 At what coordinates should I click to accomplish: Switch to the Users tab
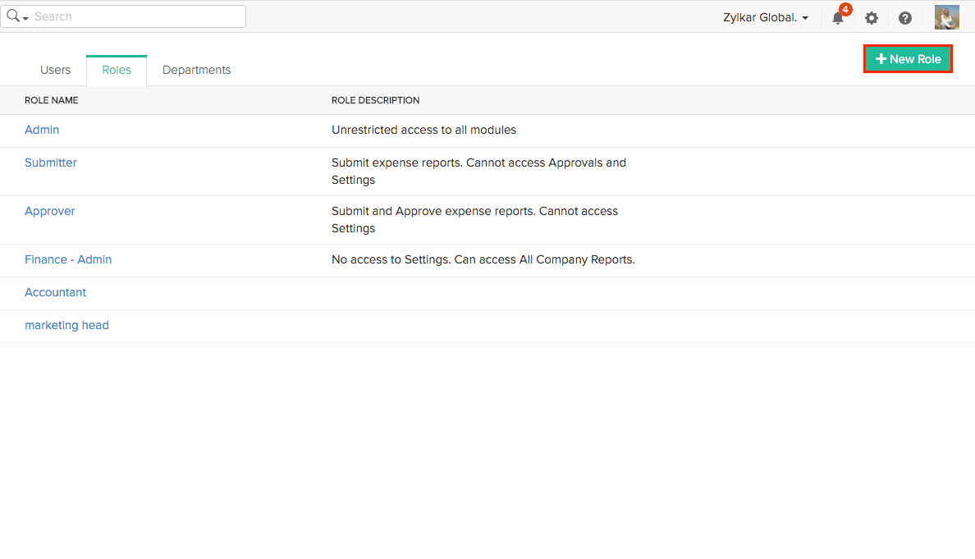click(55, 70)
